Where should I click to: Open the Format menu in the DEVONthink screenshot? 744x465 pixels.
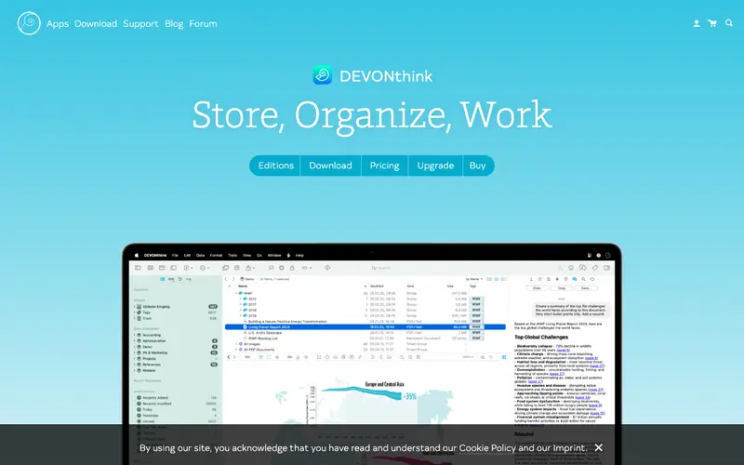[216, 255]
